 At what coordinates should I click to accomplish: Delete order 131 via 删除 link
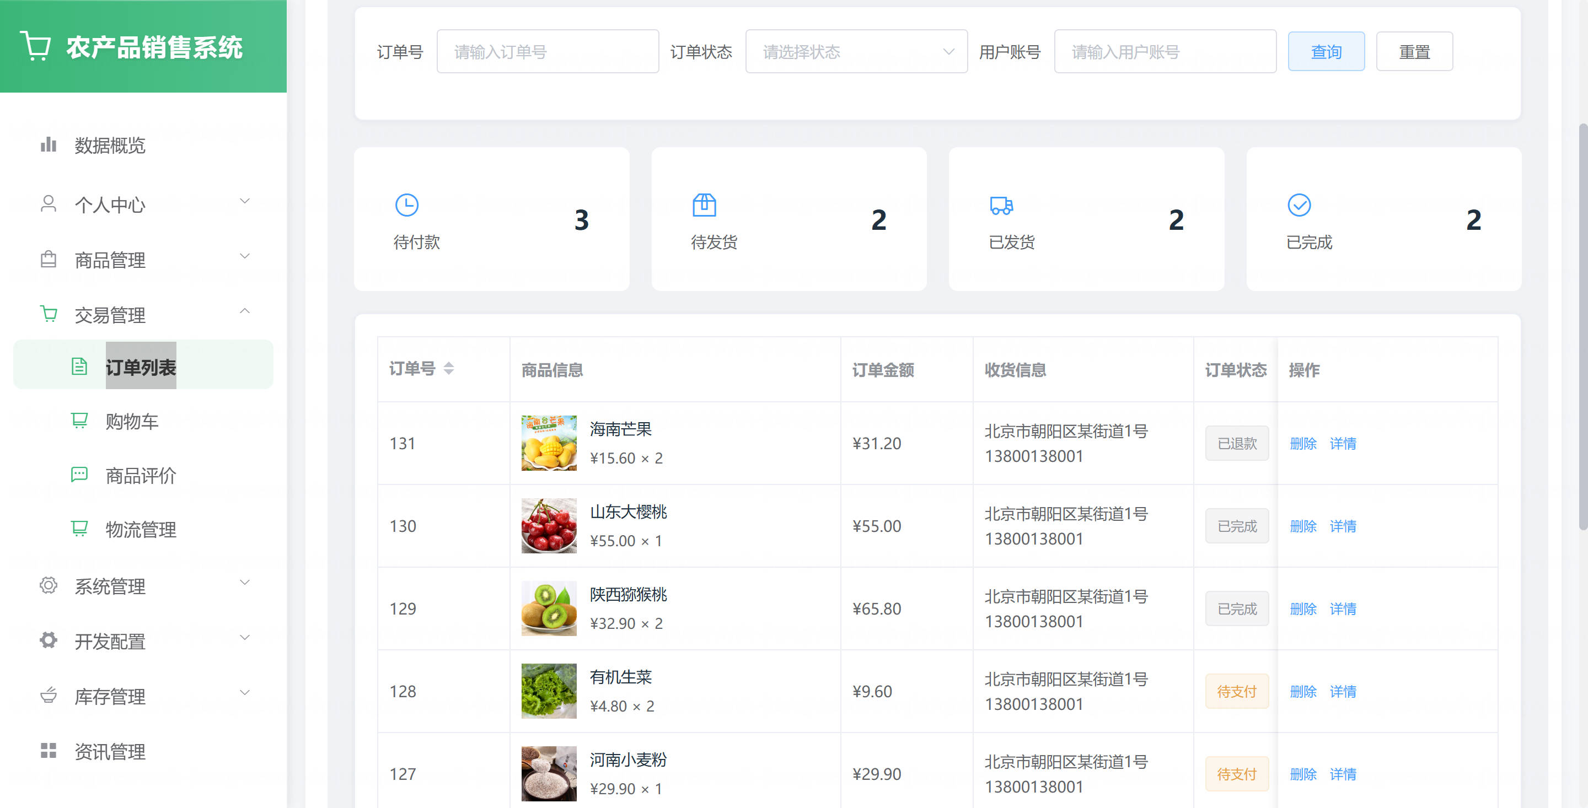tap(1303, 444)
